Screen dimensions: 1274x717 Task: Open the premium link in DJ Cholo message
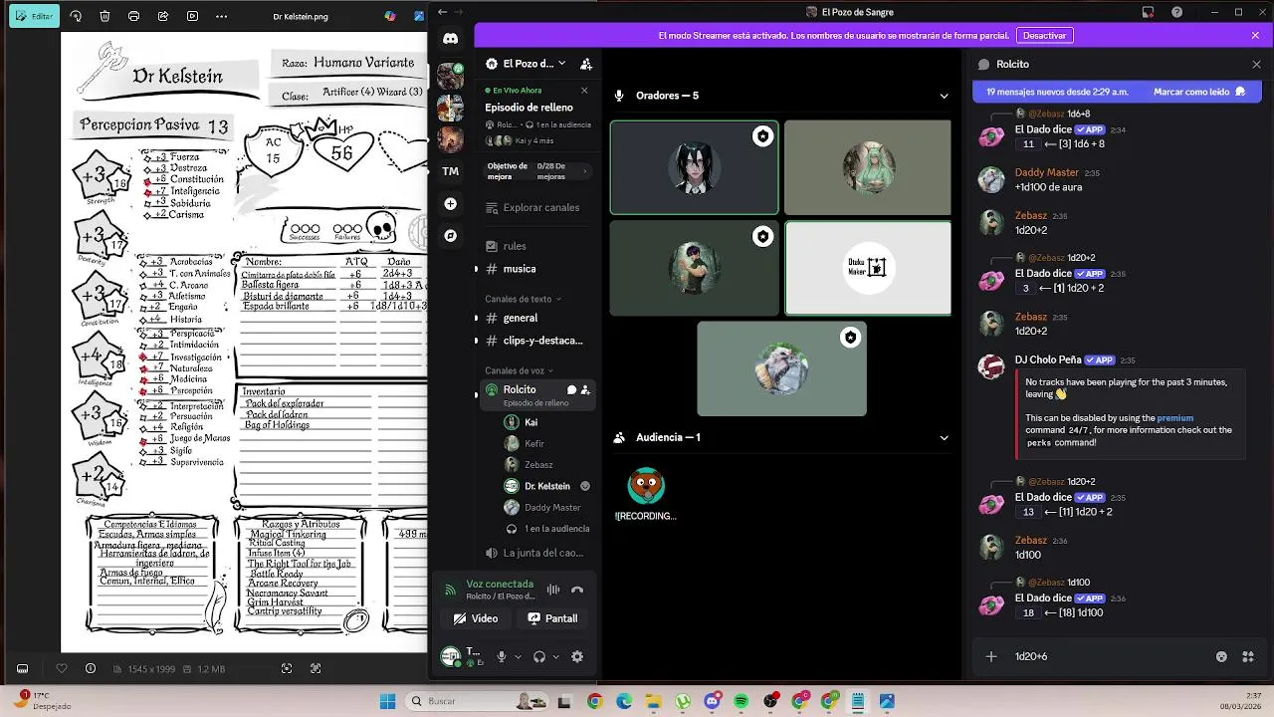[x=1174, y=418]
